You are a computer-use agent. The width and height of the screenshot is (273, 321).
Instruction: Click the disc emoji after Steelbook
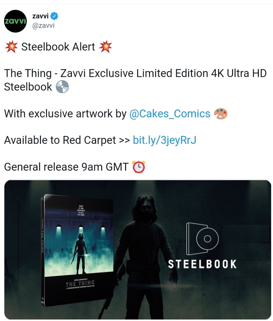pos(62,87)
